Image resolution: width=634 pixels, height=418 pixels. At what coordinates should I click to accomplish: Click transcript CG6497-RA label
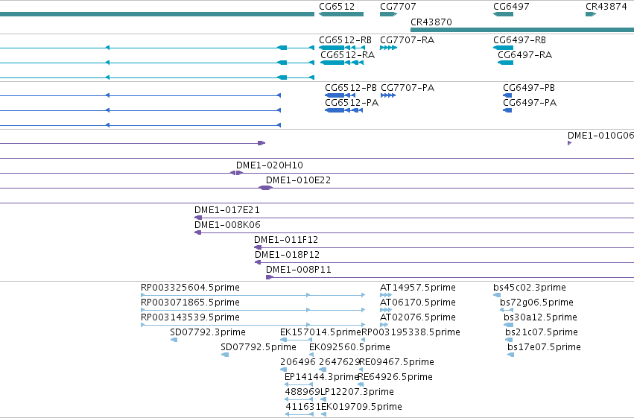point(524,55)
